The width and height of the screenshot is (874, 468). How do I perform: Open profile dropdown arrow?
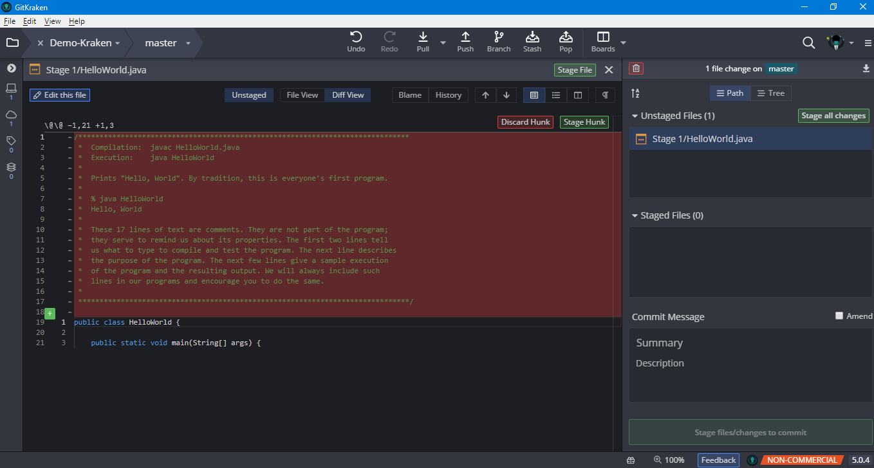851,43
